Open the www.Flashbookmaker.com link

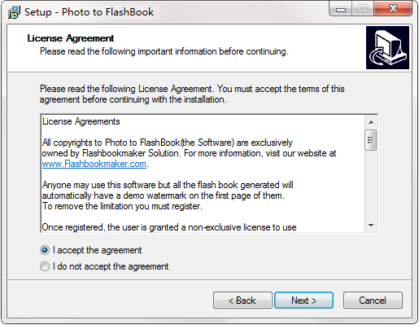coord(94,164)
